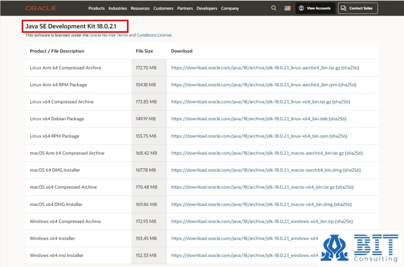
Task: Open sha256 link for macos-x64 dmg
Action: 343,204
